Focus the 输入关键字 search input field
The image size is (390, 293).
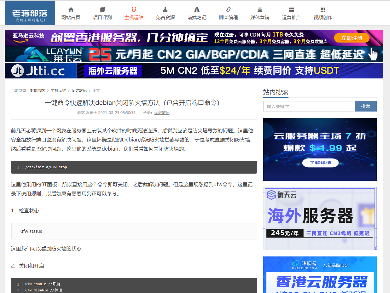click(309, 106)
